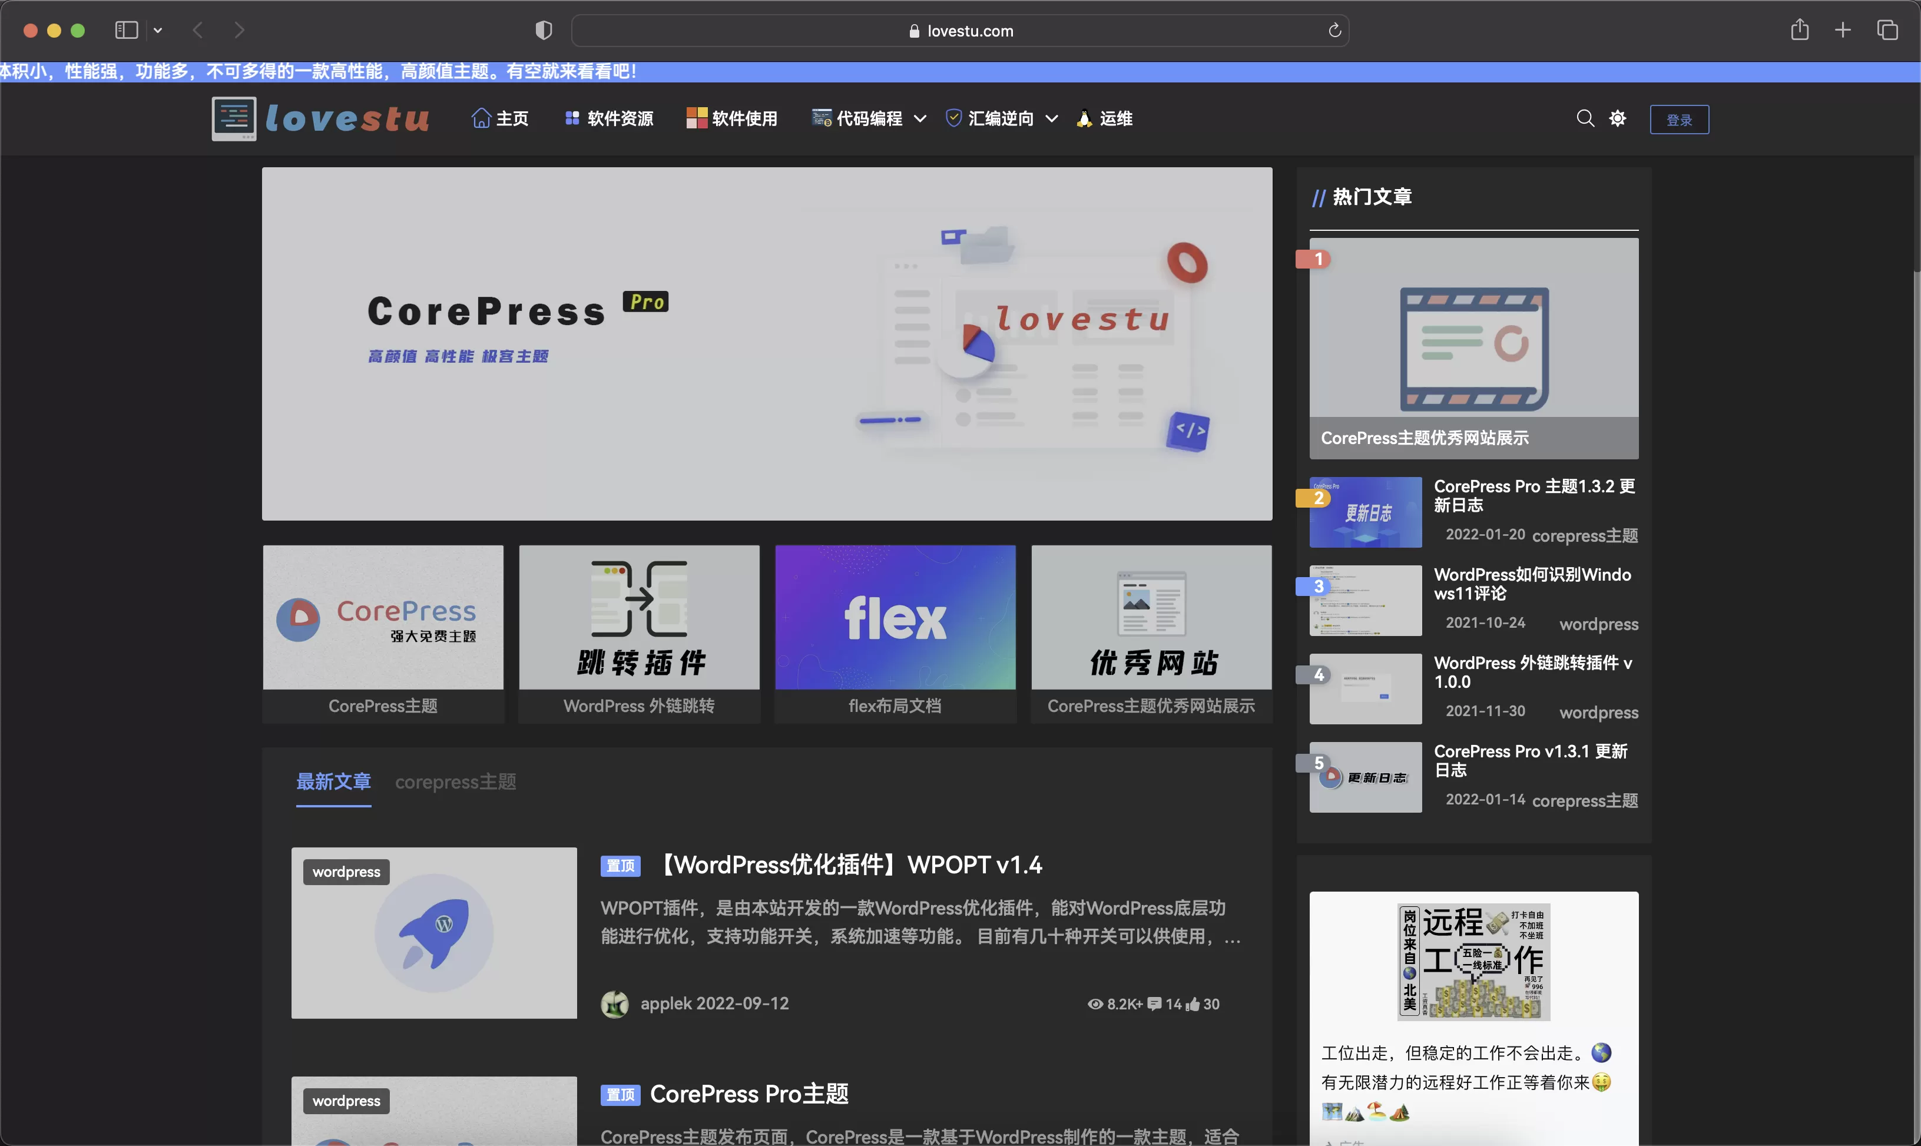Expand the 代码编程 dropdown chevron

coord(920,119)
